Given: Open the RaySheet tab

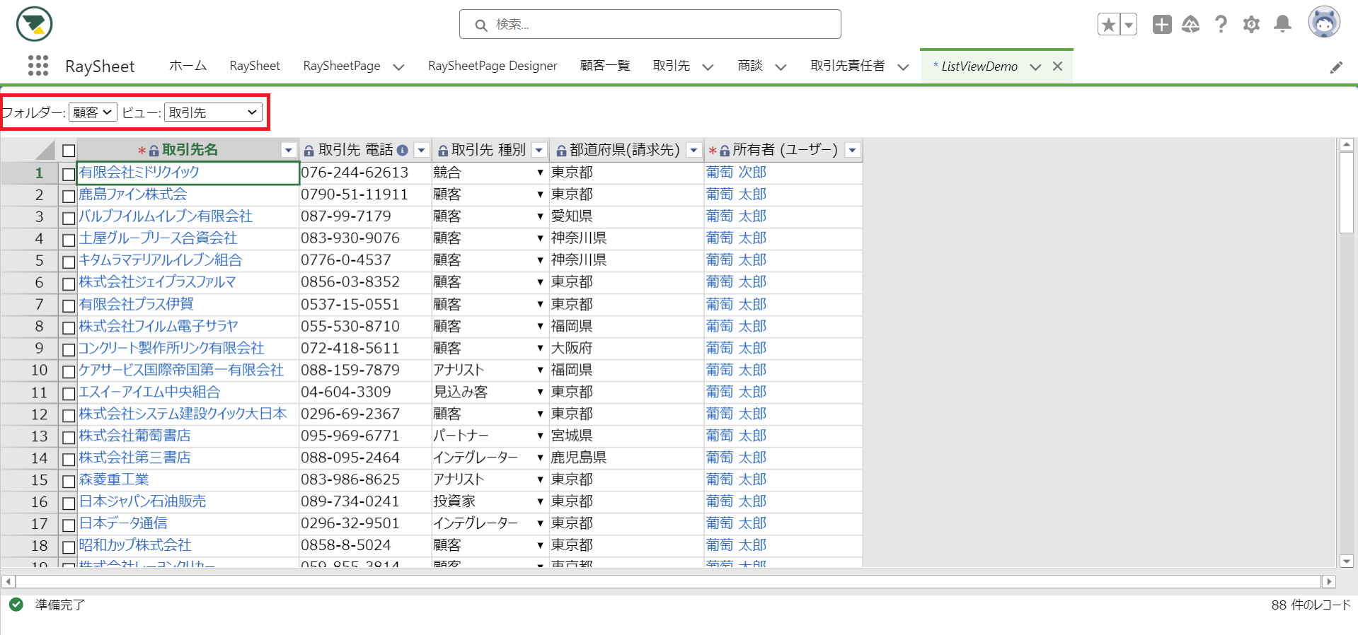Looking at the screenshot, I should pyautogui.click(x=255, y=66).
